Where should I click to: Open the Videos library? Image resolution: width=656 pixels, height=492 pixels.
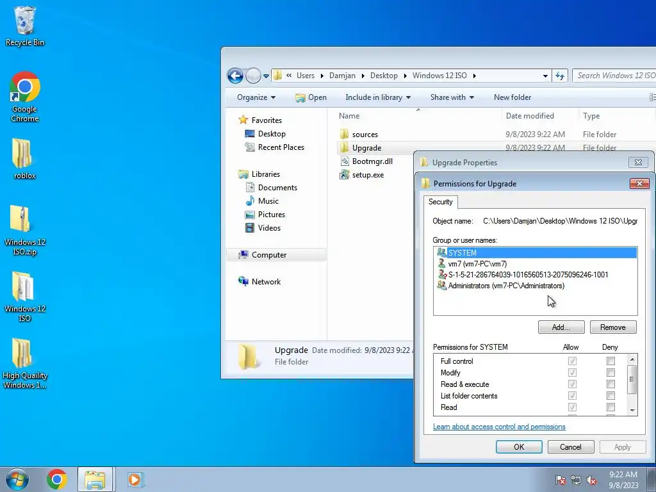(269, 228)
